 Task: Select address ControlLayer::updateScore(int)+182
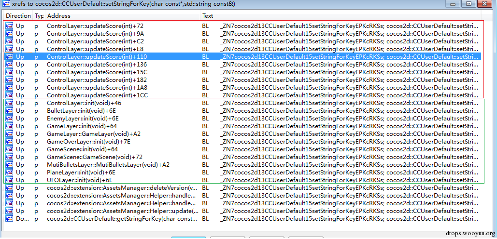tap(97, 80)
